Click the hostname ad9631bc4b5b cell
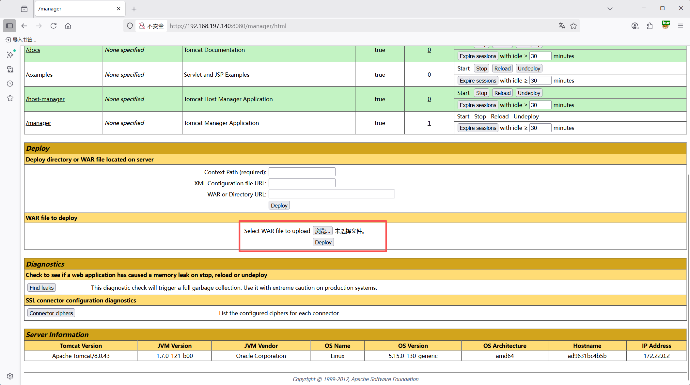 [587, 356]
